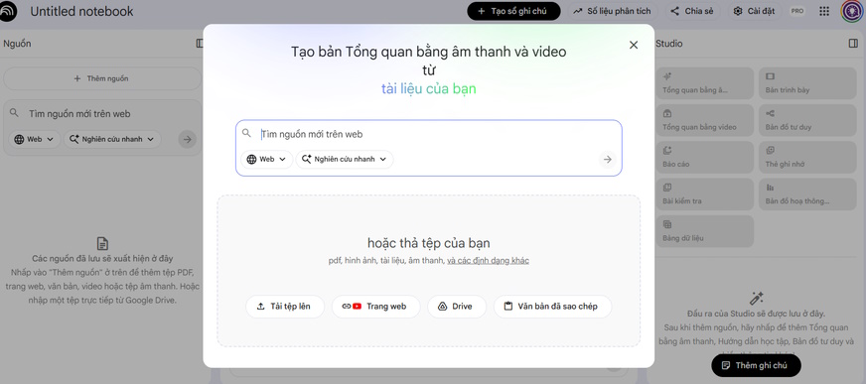The height and width of the screenshot is (384, 866).
Task: Focus the dialog Tìm nguồn mới trên web field
Action: pos(428,134)
